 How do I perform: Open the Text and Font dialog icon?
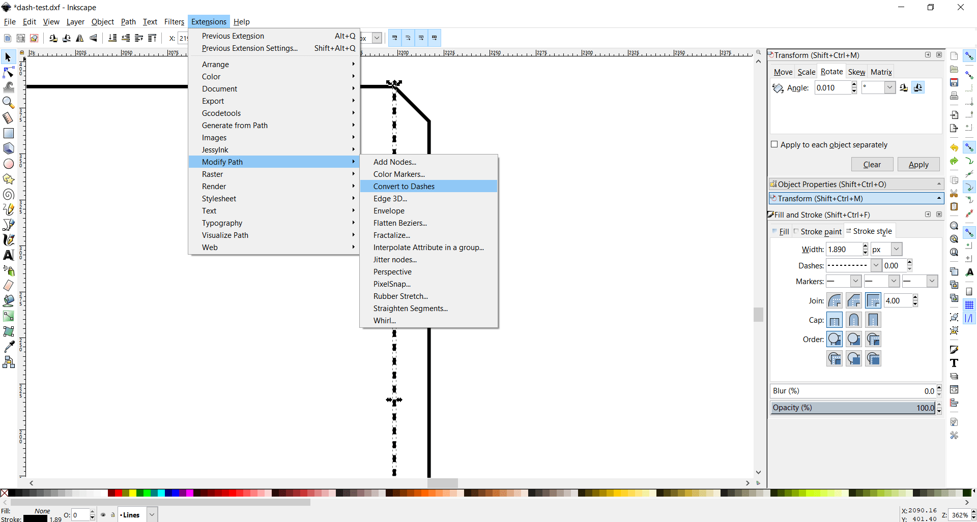(954, 363)
